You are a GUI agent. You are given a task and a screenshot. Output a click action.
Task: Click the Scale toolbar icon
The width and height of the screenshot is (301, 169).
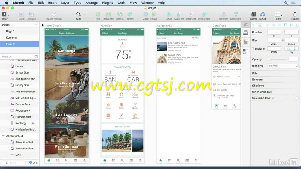point(154,14)
